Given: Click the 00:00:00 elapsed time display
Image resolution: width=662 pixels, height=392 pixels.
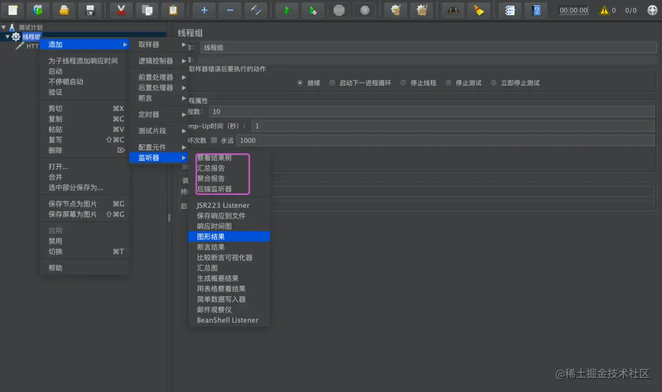Looking at the screenshot, I should click(x=573, y=10).
